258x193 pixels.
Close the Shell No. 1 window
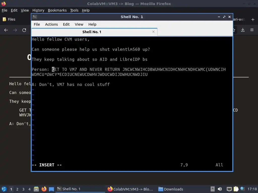pos(230,17)
